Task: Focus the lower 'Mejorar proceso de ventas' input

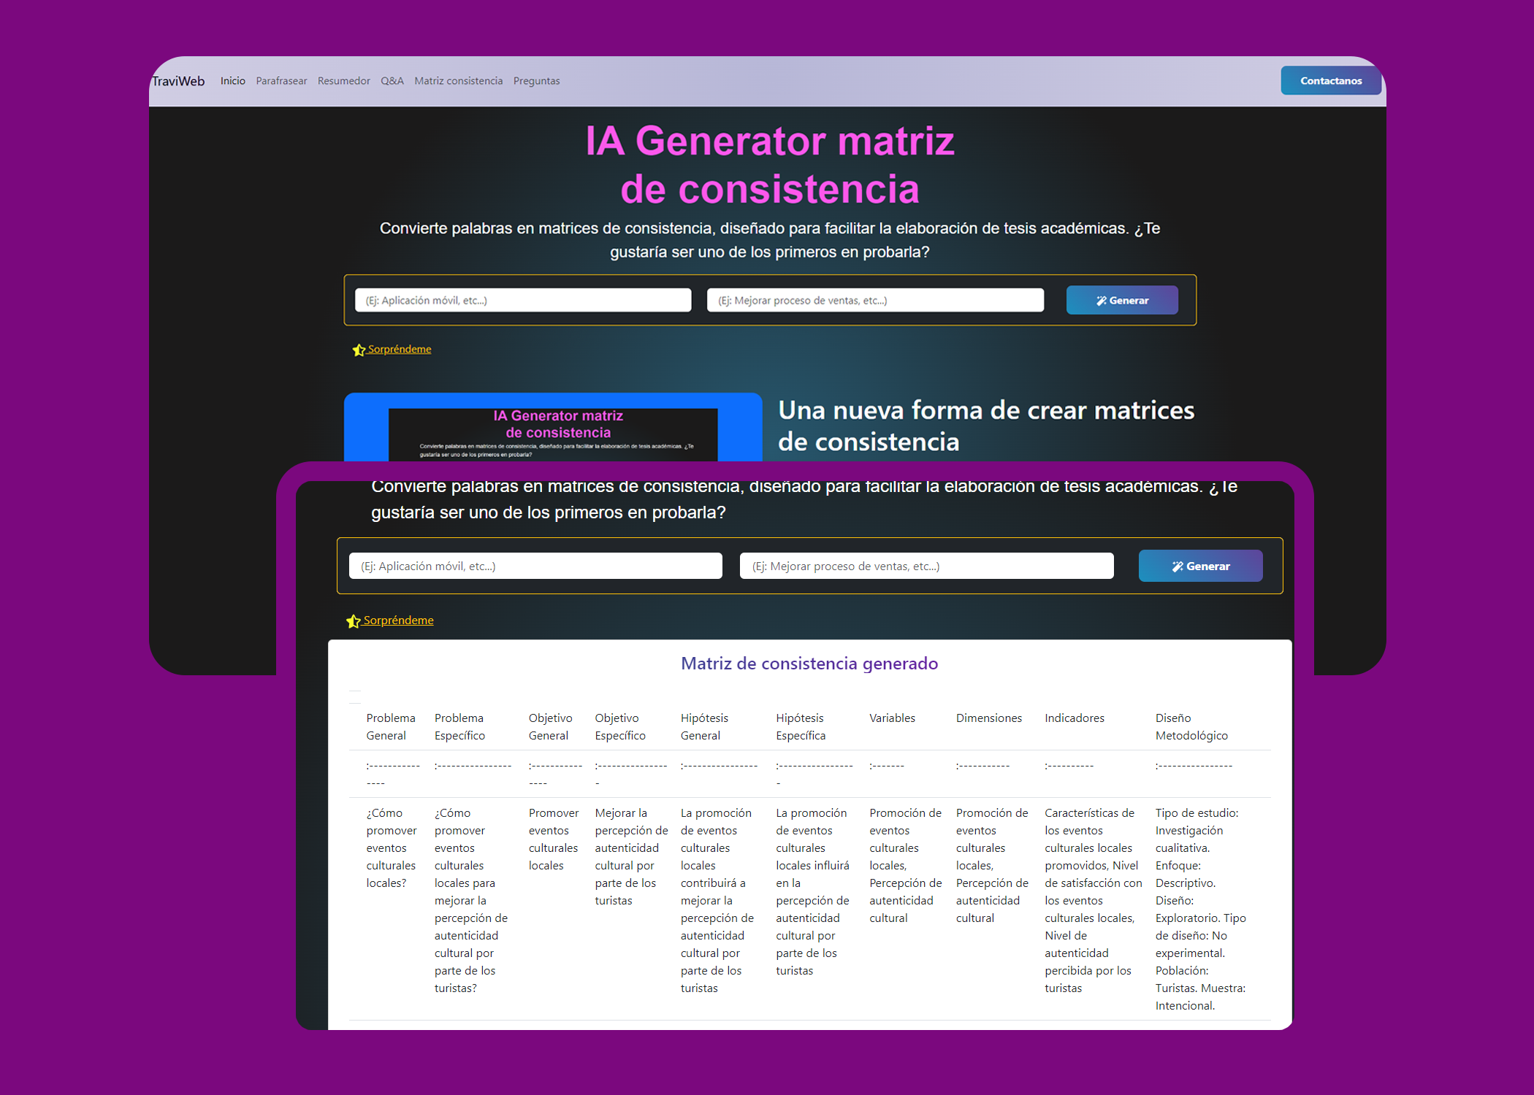Action: tap(926, 566)
